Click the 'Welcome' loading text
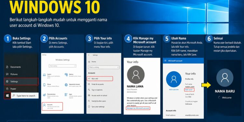Screen dimensions: 244x122 (x=226, y=98)
